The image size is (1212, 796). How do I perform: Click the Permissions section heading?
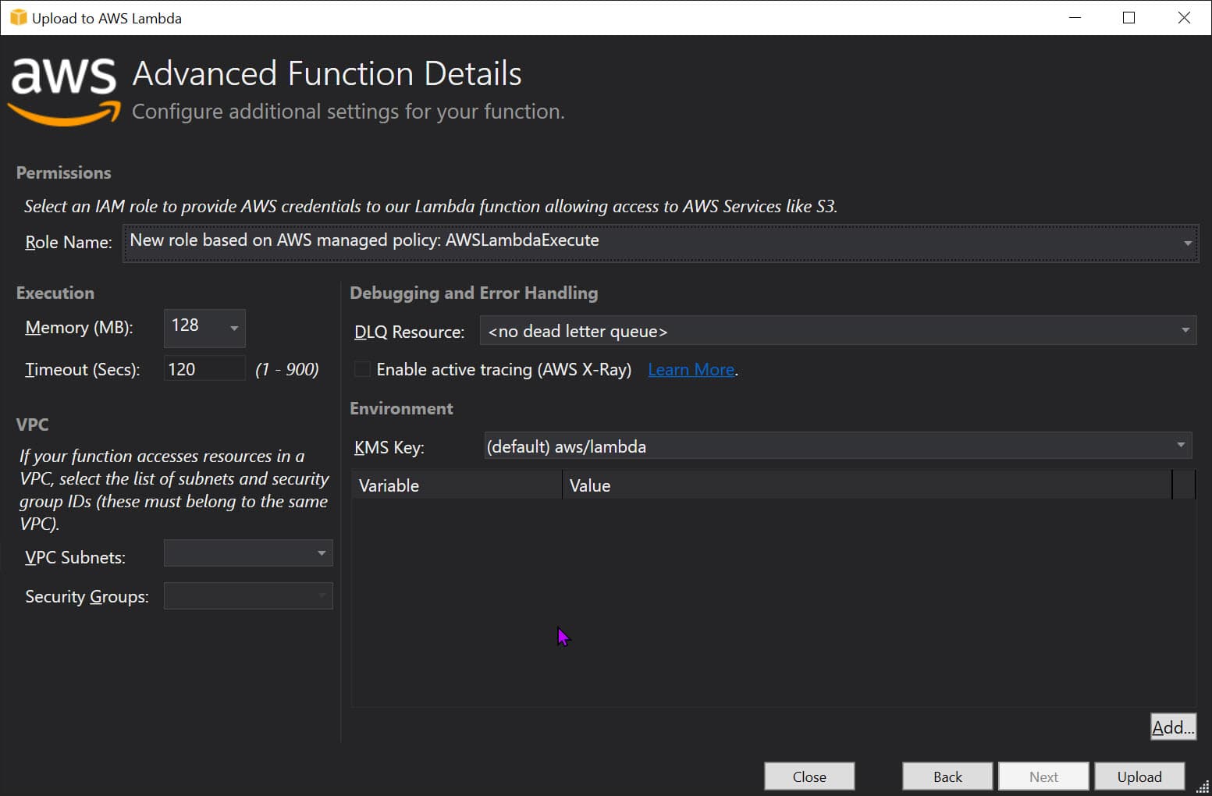[x=64, y=172]
